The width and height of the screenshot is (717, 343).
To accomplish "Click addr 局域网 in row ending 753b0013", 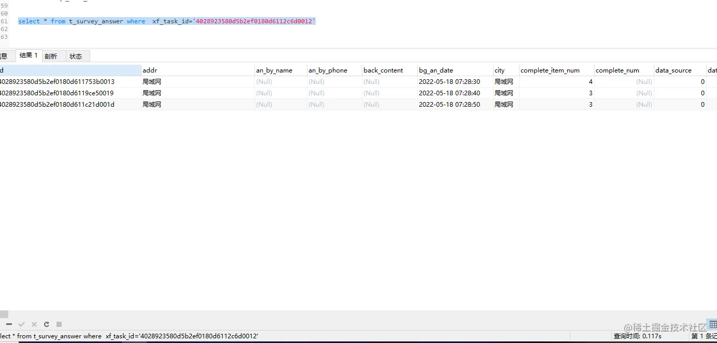I will [x=198, y=81].
